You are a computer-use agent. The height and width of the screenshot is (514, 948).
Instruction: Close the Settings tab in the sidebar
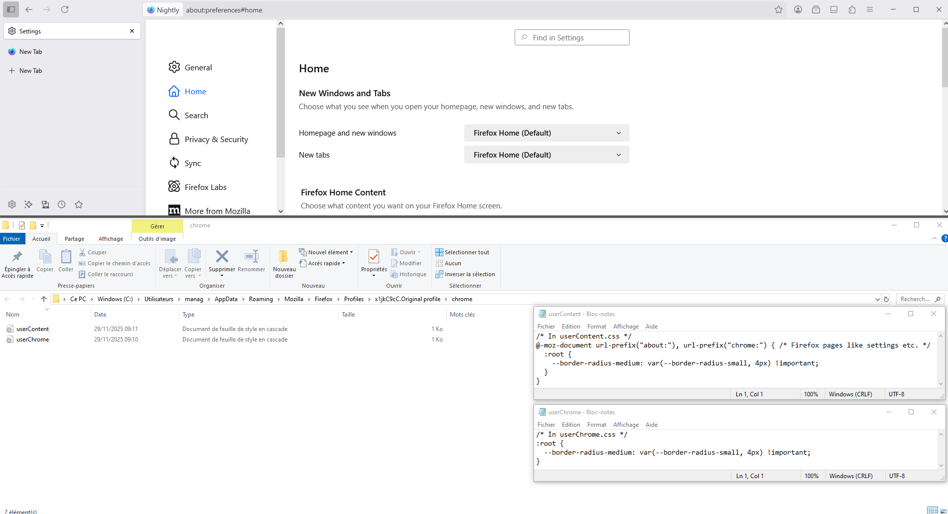point(132,31)
